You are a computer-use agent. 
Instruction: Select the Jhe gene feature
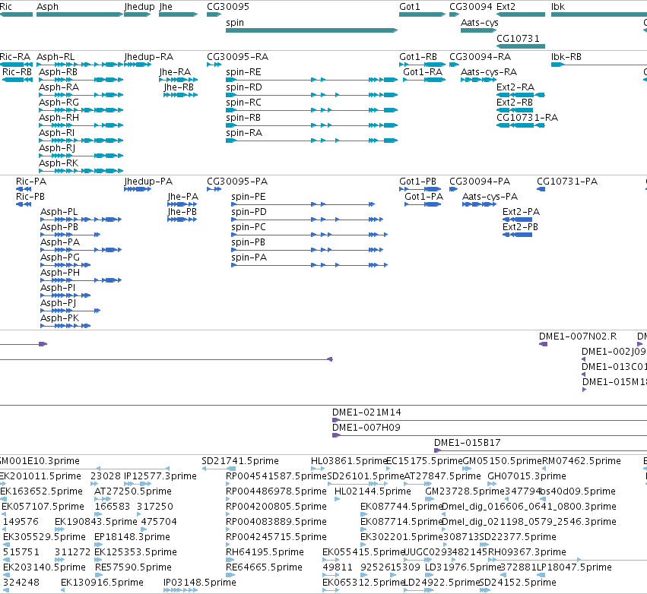coord(178,14)
